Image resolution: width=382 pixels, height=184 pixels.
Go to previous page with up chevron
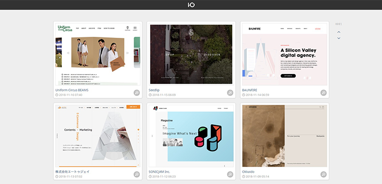pyautogui.click(x=338, y=32)
